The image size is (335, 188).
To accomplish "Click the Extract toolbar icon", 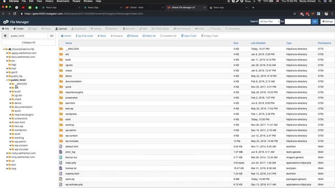I will tap(215, 29).
